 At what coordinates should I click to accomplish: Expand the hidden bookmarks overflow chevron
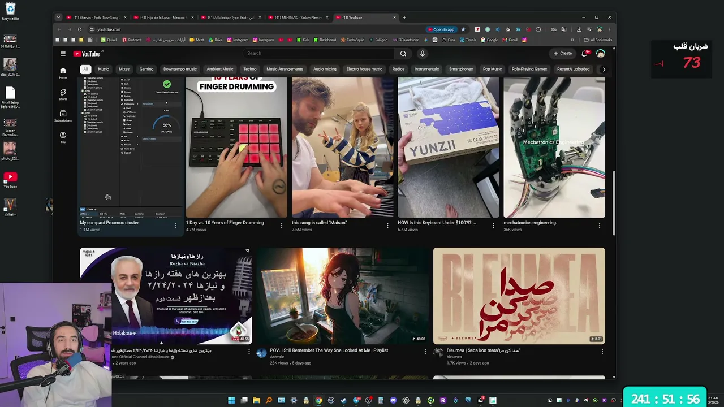pyautogui.click(x=572, y=40)
